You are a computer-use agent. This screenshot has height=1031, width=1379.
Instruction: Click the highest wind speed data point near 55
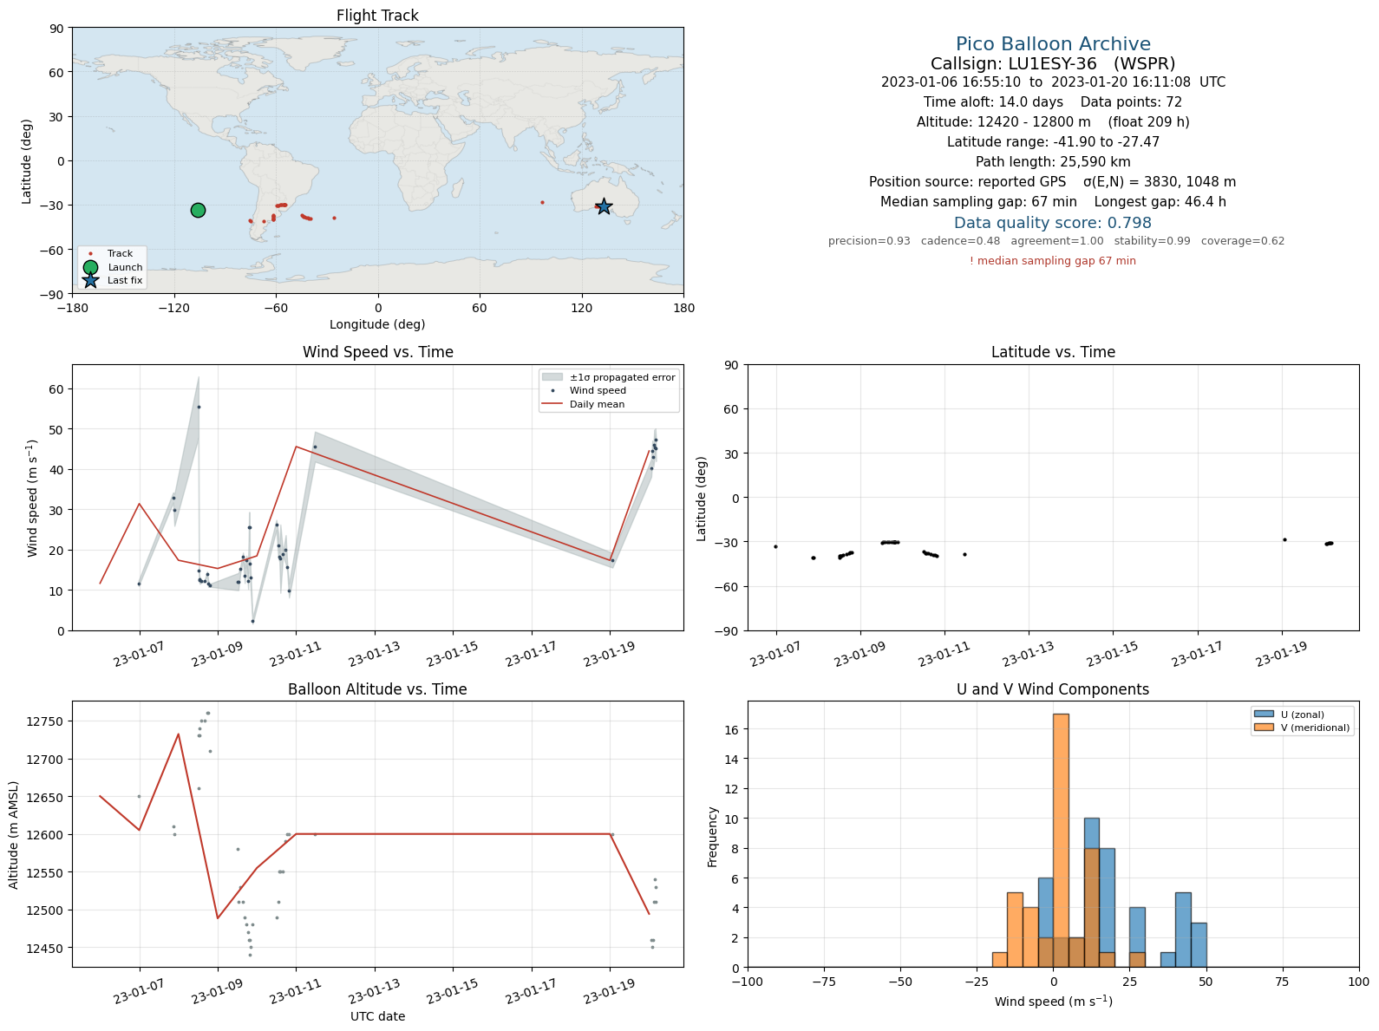point(199,407)
